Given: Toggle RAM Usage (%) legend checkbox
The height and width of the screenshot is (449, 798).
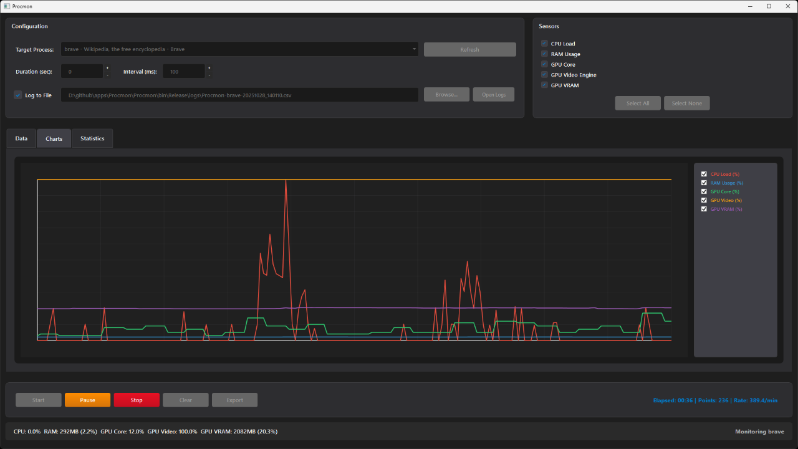Looking at the screenshot, I should pos(704,183).
